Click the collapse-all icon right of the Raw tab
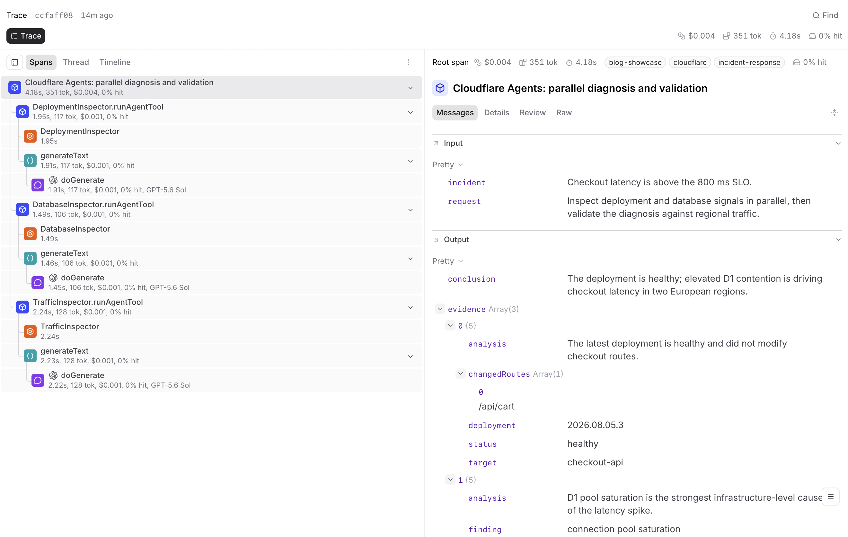Screen dimensions: 848x537 coord(834,113)
